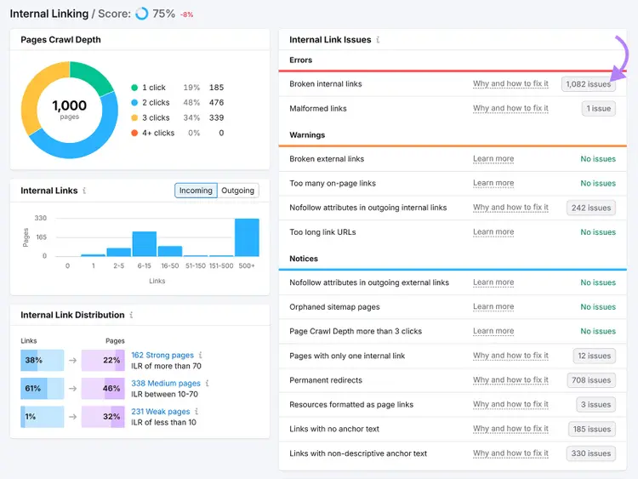The image size is (638, 479).
Task: Click Why and how to fix Resources formatted as page links
Action: tap(510, 404)
